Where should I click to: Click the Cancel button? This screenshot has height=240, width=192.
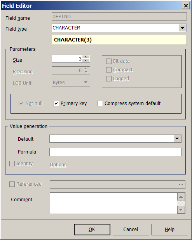(131, 230)
